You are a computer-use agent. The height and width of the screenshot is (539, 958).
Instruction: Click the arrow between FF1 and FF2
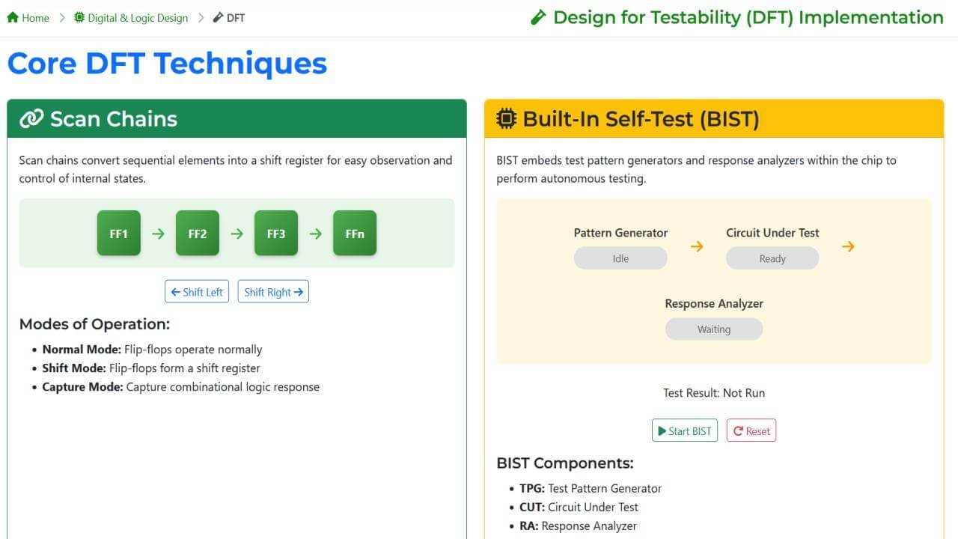click(158, 234)
